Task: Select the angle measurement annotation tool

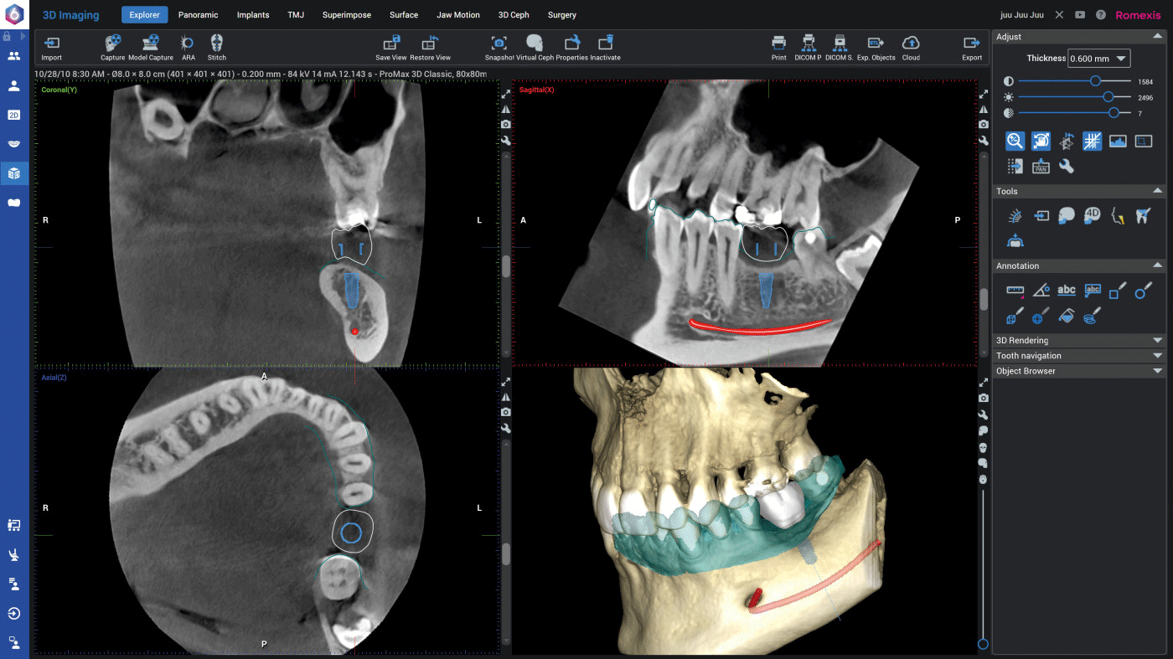Action: 1041,291
